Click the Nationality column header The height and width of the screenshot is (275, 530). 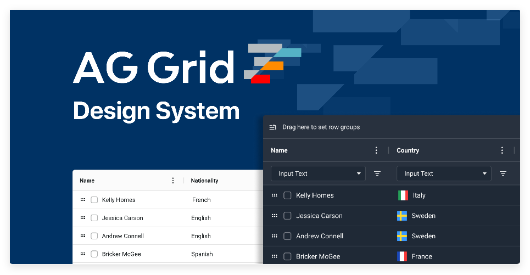point(204,181)
